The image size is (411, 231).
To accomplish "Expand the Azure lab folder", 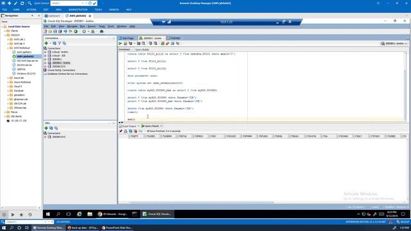I will point(8,78).
